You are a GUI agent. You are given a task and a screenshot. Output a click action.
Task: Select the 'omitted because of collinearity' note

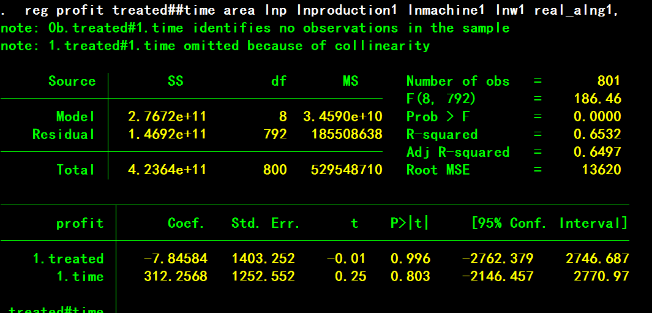coord(215,45)
